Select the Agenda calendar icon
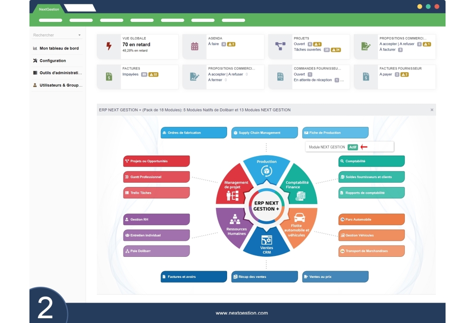Viewport: 475px width, 323px height. pyautogui.click(x=194, y=46)
